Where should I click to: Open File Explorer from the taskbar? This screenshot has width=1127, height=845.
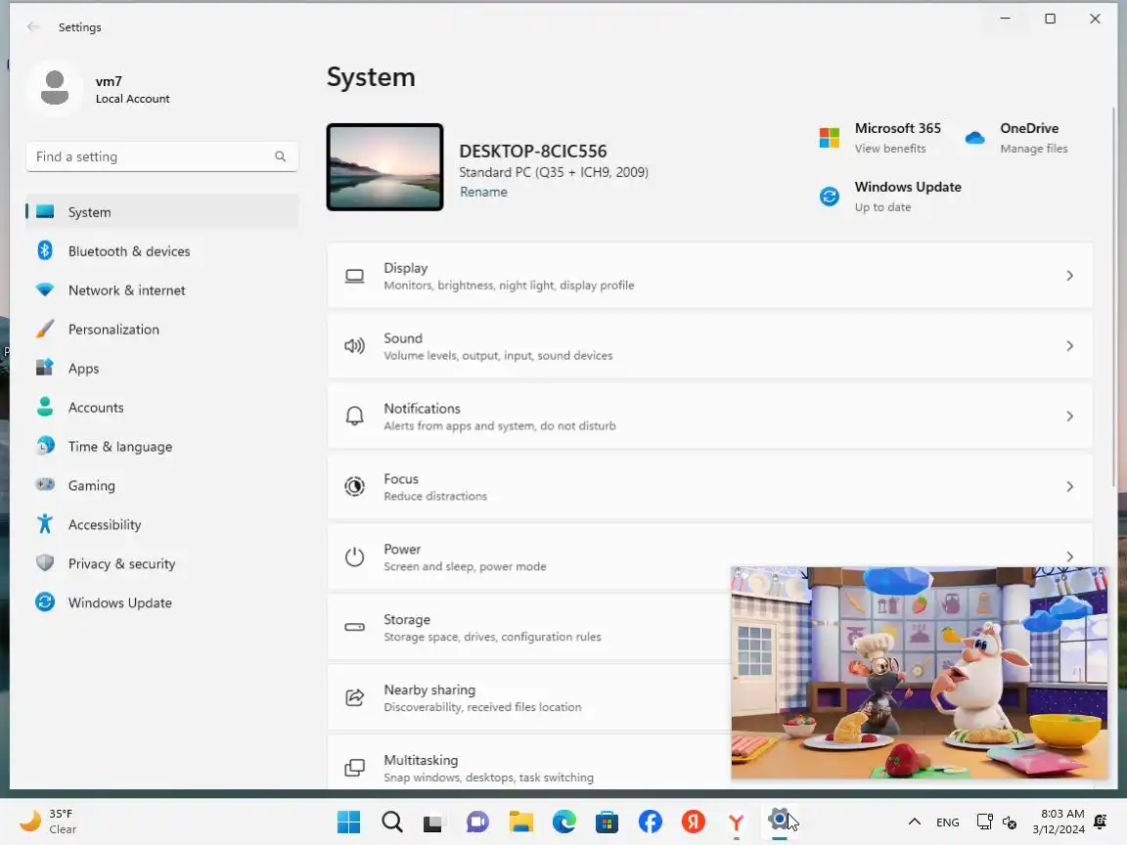click(x=521, y=822)
